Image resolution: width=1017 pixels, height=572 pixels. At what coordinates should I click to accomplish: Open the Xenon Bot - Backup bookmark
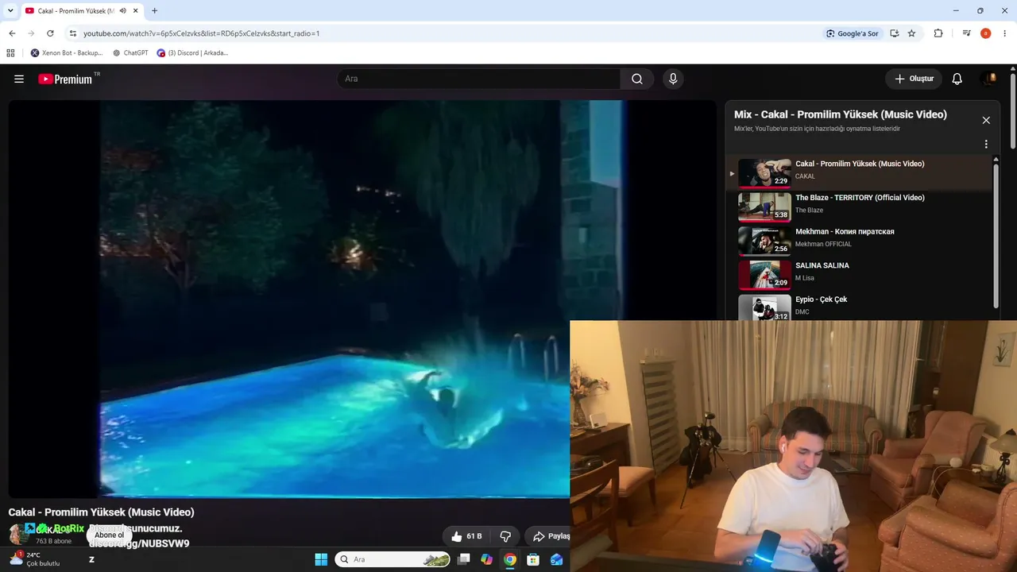coord(67,53)
